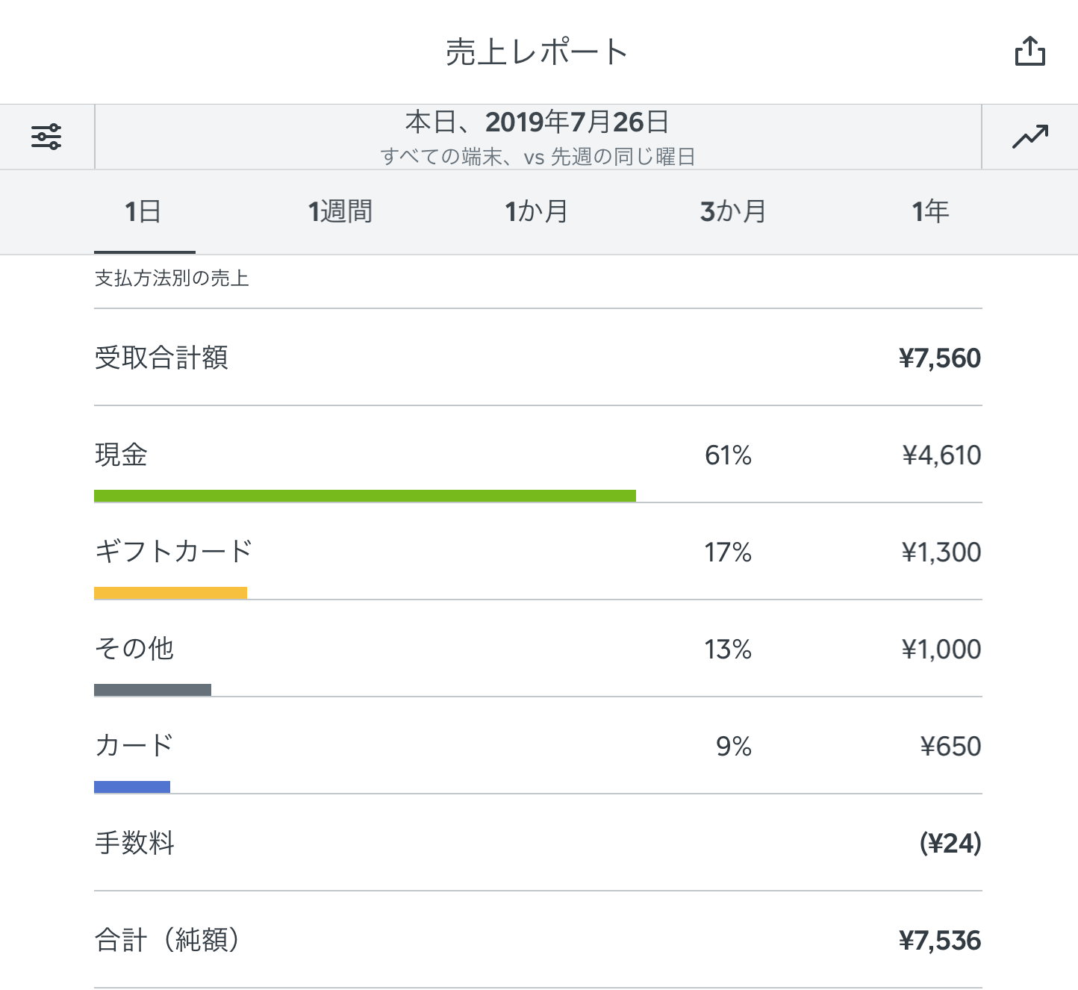Select the 現金 payment row
This screenshot has width=1078, height=990.
pyautogui.click(x=539, y=455)
